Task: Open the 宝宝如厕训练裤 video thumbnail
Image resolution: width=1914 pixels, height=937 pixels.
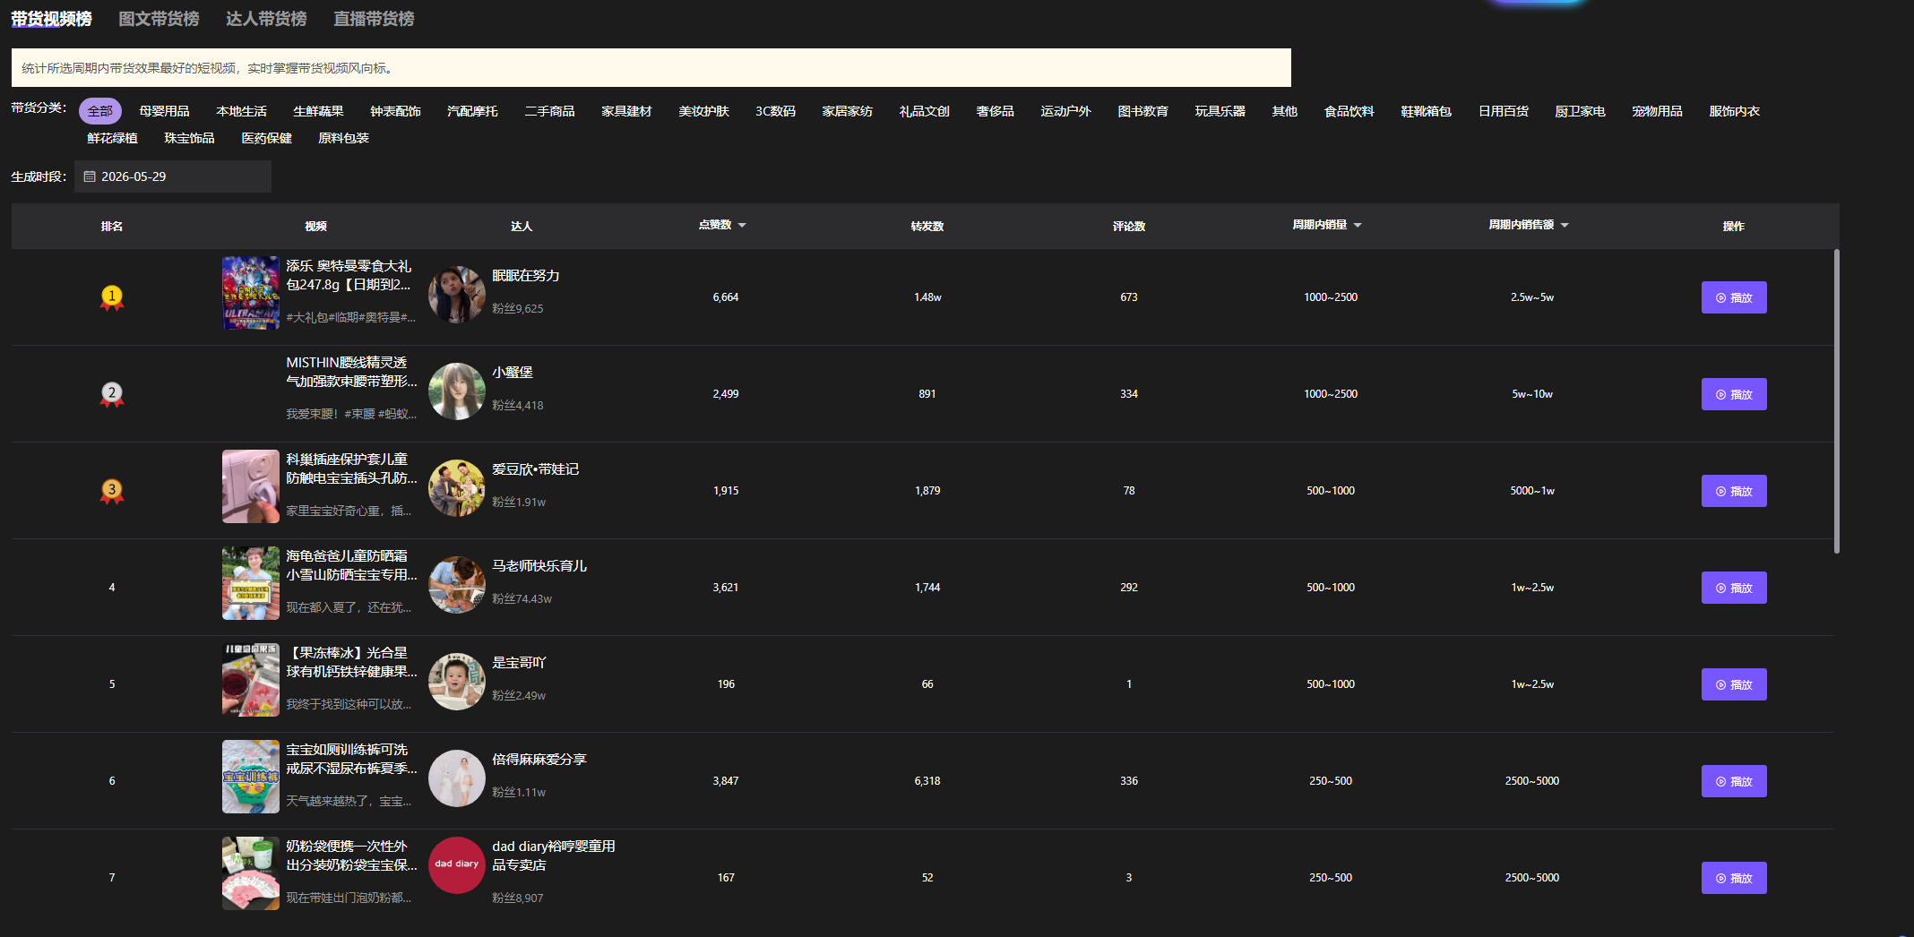Action: point(251,777)
